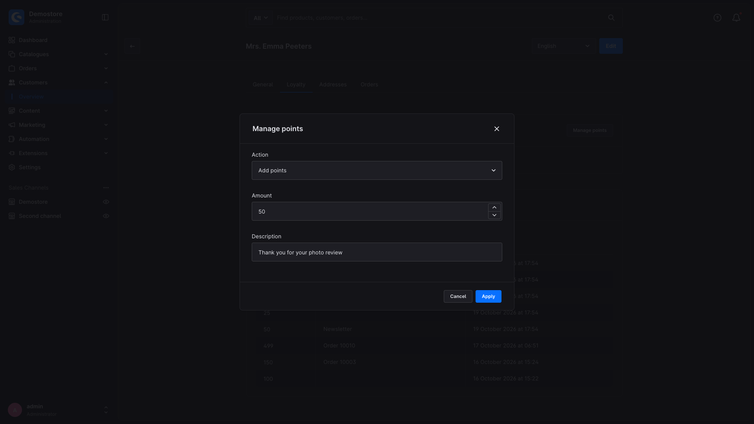Click the Orders sidebar icon

(x=12, y=68)
